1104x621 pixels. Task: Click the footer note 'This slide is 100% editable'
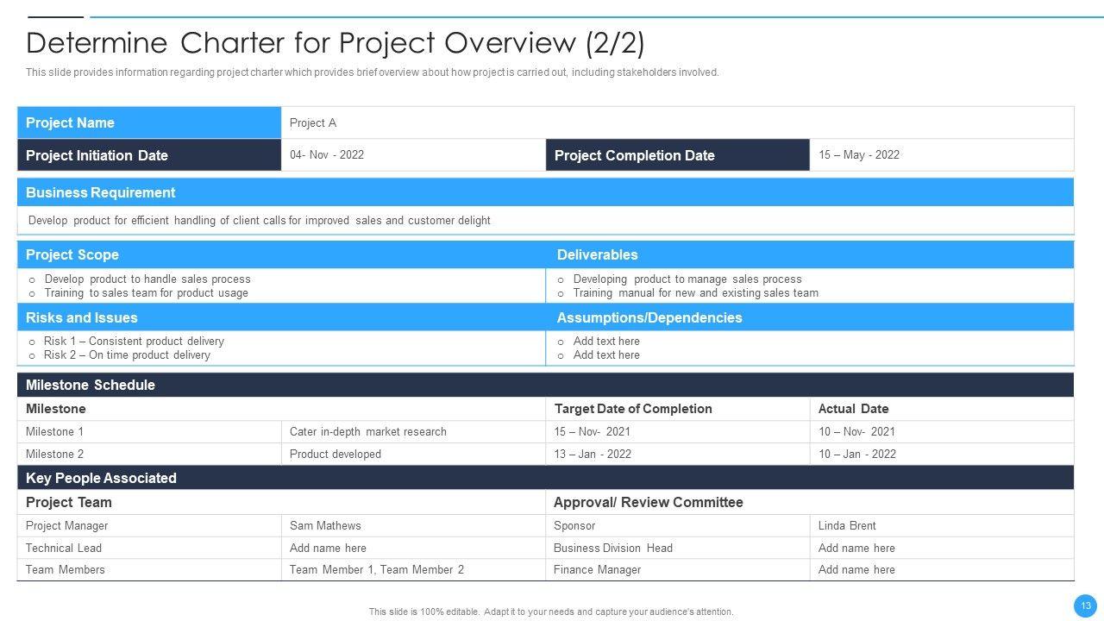click(551, 612)
